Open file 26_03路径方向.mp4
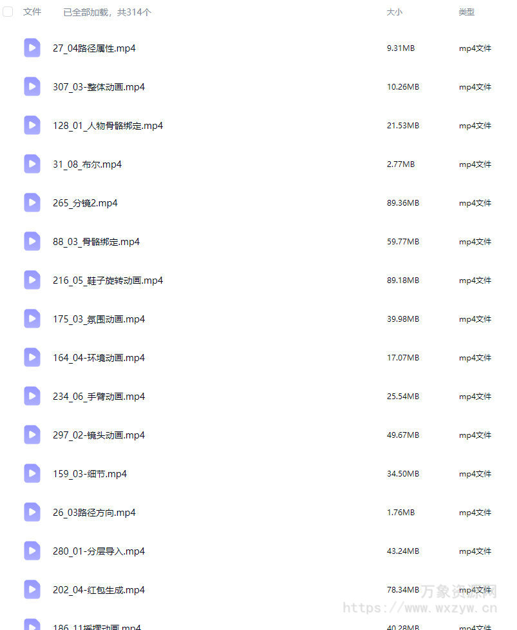517x630 pixels. tap(94, 512)
